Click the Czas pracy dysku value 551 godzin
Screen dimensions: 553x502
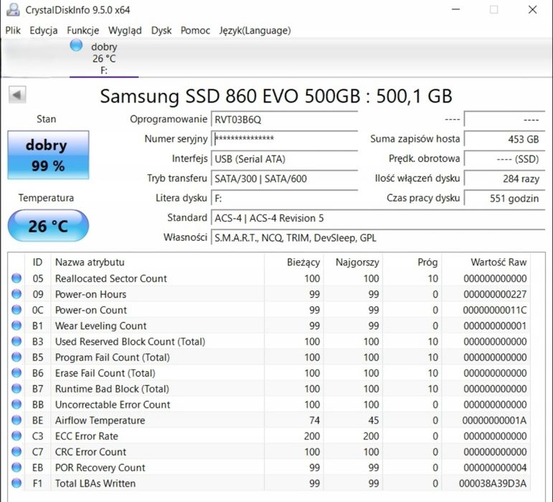(505, 198)
